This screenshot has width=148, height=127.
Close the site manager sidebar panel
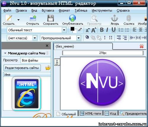tap(47, 46)
